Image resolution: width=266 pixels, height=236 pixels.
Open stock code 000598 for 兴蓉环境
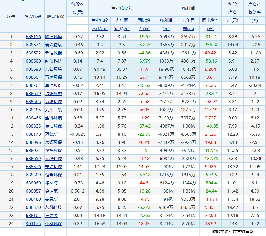(x=33, y=69)
